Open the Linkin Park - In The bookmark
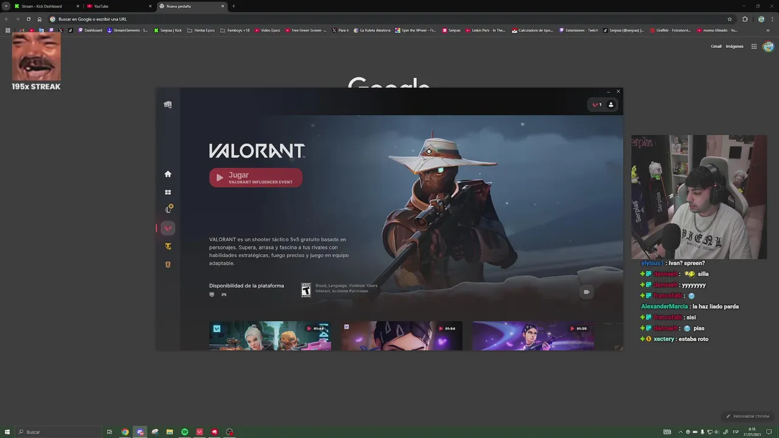This screenshot has height=438, width=779. tap(486, 30)
